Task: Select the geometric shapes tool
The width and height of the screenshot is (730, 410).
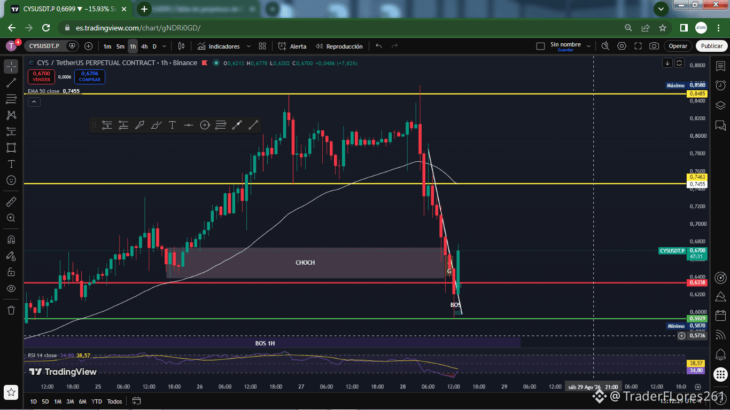Action: pyautogui.click(x=11, y=147)
